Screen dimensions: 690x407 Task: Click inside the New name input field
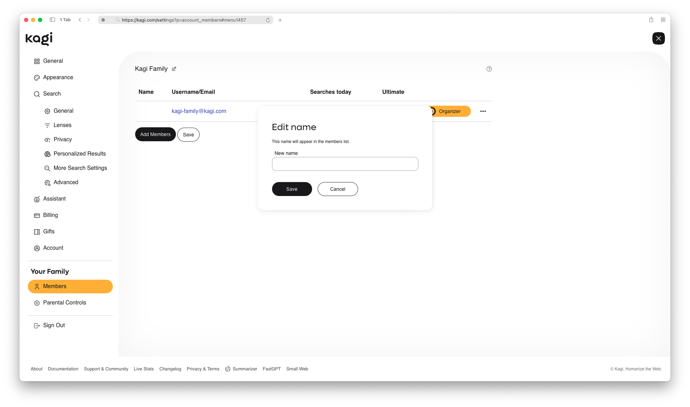coord(345,164)
